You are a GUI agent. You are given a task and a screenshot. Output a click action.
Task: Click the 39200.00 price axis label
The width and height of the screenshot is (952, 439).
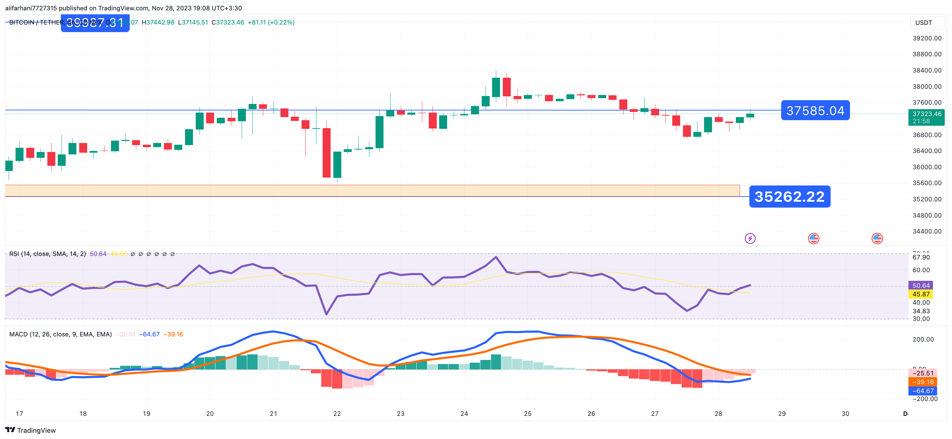coord(927,38)
